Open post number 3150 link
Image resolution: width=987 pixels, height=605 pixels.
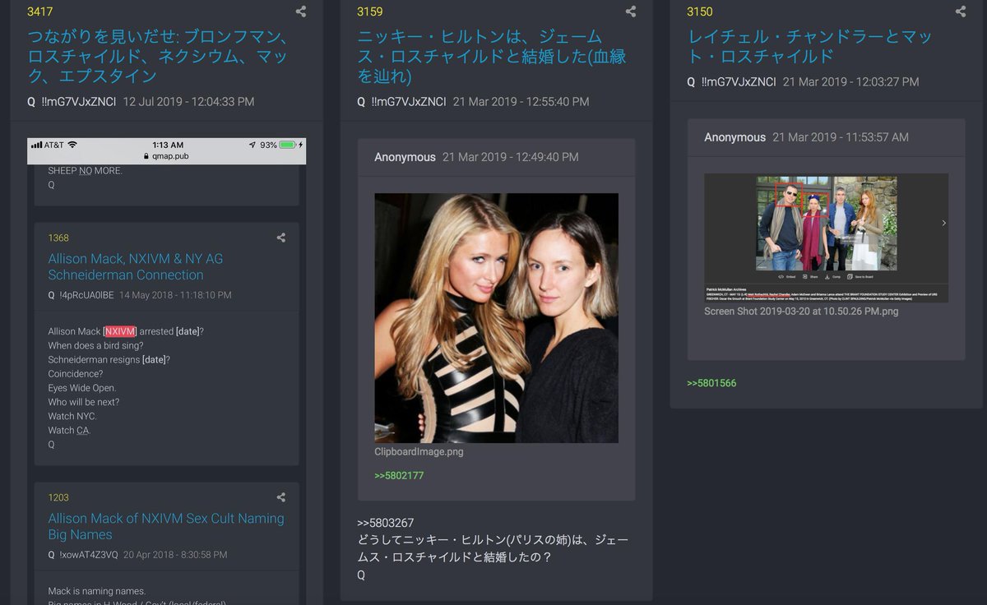[x=700, y=12]
